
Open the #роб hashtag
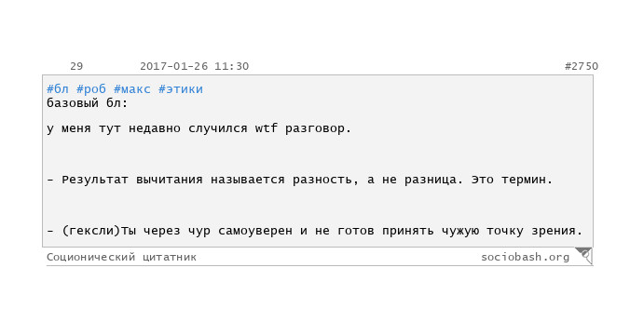91,88
